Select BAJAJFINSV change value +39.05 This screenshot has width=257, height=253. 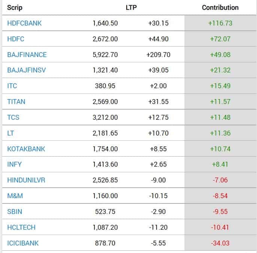point(158,70)
